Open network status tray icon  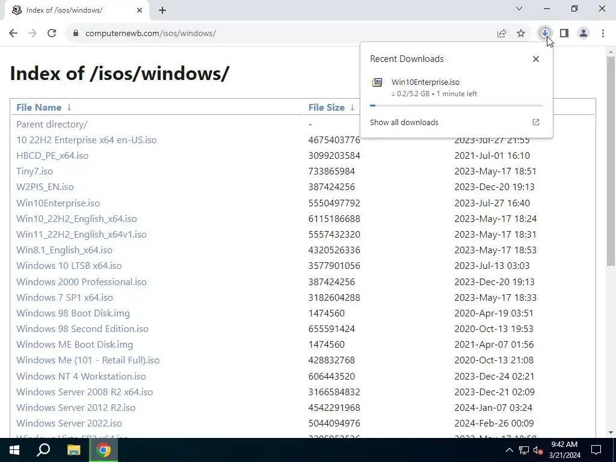coord(523,450)
